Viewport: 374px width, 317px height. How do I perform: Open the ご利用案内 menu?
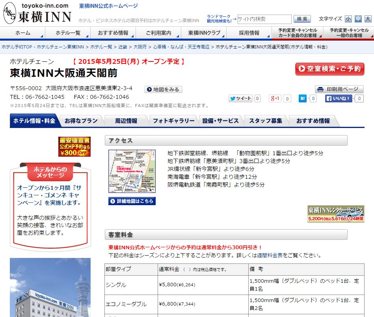click(x=158, y=33)
